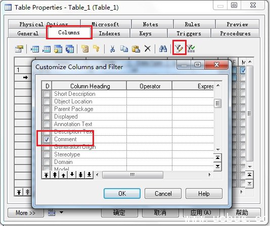Click the Insert a Row icon
The image size is (270, 226).
point(35,49)
